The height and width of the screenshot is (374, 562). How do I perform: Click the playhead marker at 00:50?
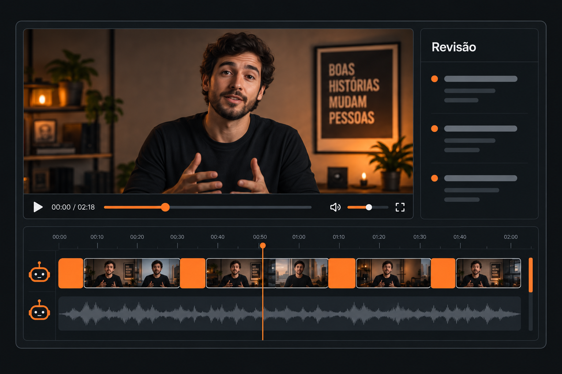tap(263, 245)
